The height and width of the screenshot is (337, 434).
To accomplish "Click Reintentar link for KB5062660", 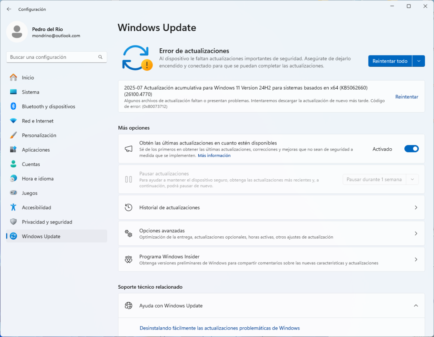I will click(x=407, y=97).
